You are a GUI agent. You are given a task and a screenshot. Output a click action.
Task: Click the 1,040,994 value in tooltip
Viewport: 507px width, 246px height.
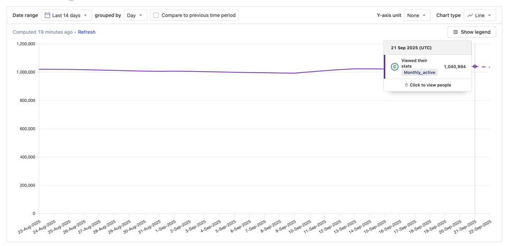454,67
